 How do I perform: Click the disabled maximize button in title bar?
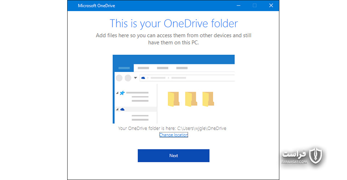point(255,5)
